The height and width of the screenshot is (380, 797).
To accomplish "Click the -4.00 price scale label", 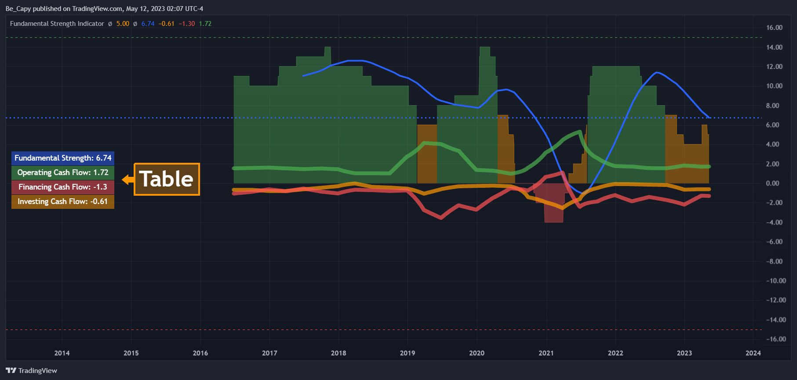I will coord(774,222).
